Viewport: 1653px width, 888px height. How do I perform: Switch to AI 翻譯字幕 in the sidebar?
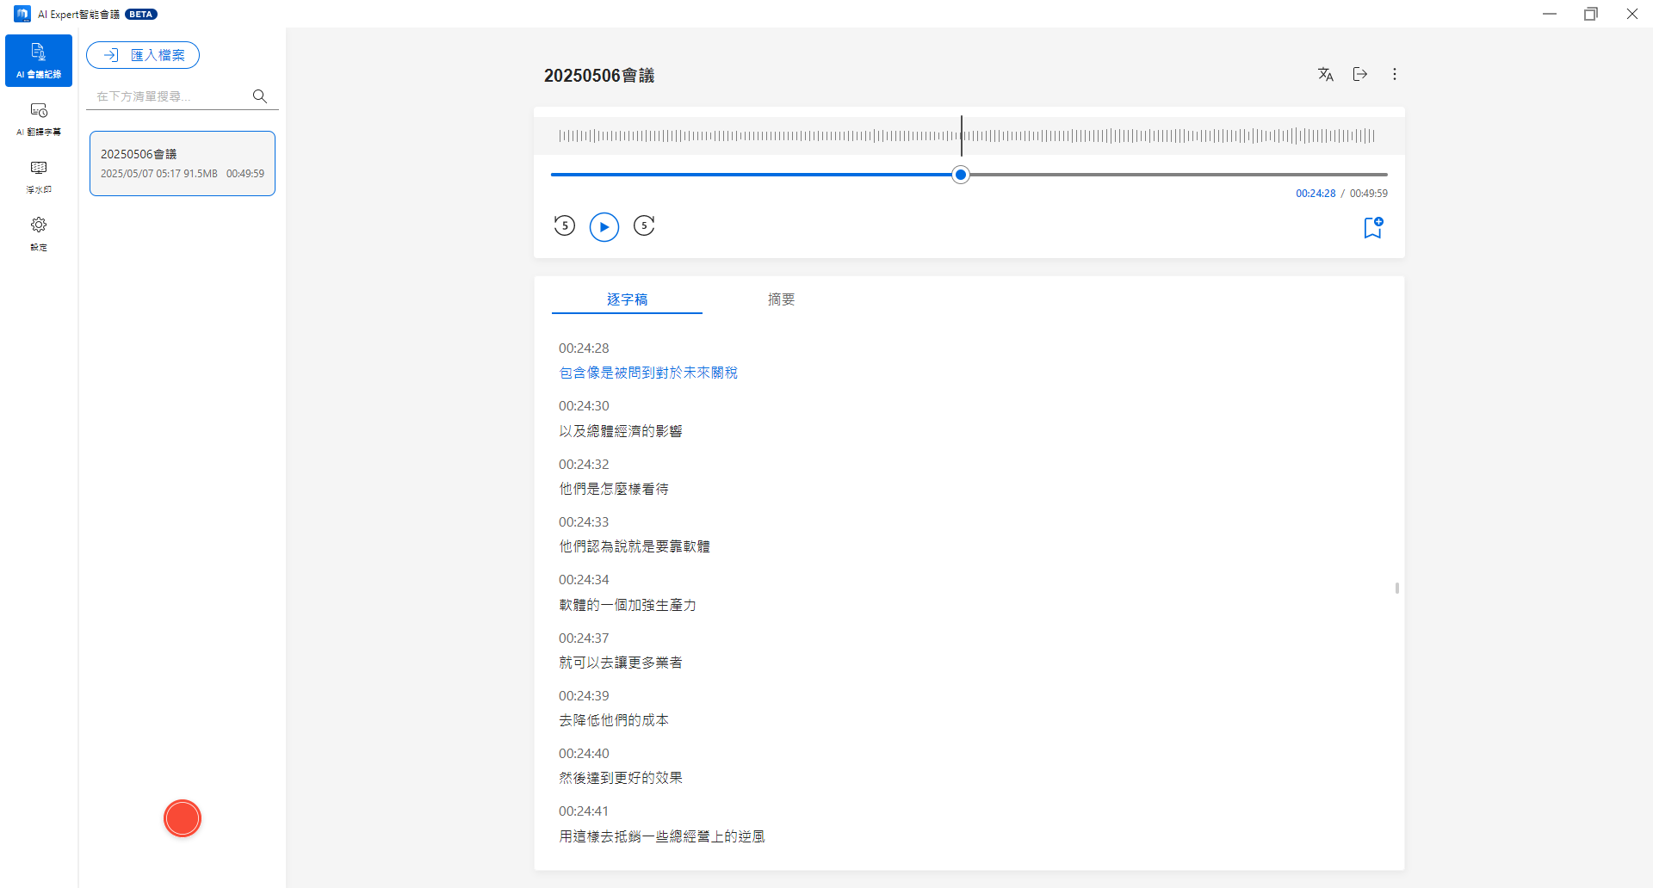pos(39,119)
